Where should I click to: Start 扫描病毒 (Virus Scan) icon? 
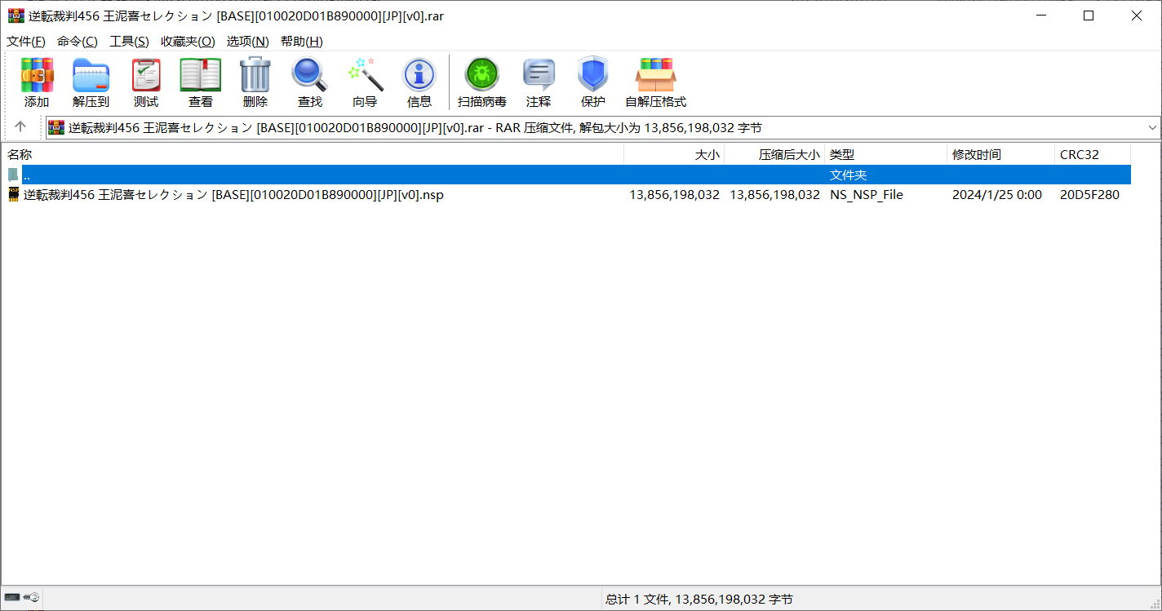pyautogui.click(x=481, y=82)
